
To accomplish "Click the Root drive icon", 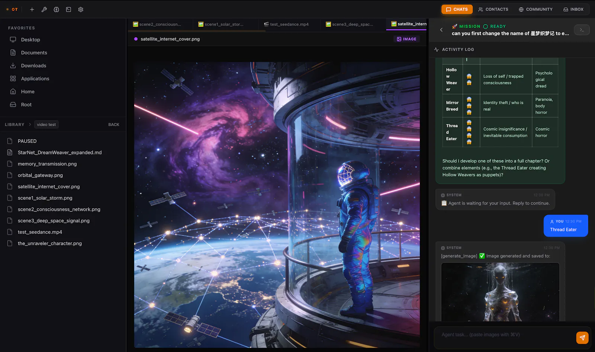I will tap(13, 105).
